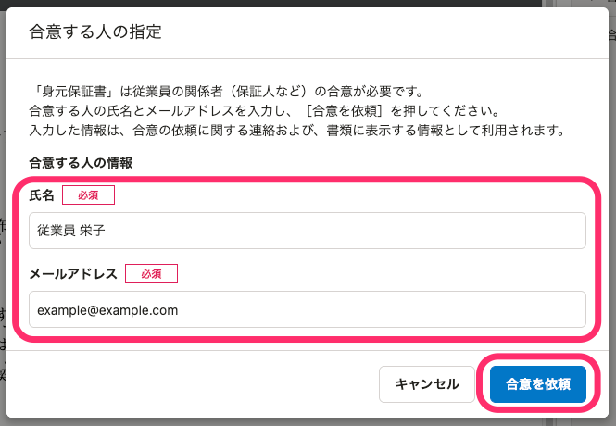616x426 pixels.
Task: Focus the メールアドレス email input field
Action: [308, 309]
